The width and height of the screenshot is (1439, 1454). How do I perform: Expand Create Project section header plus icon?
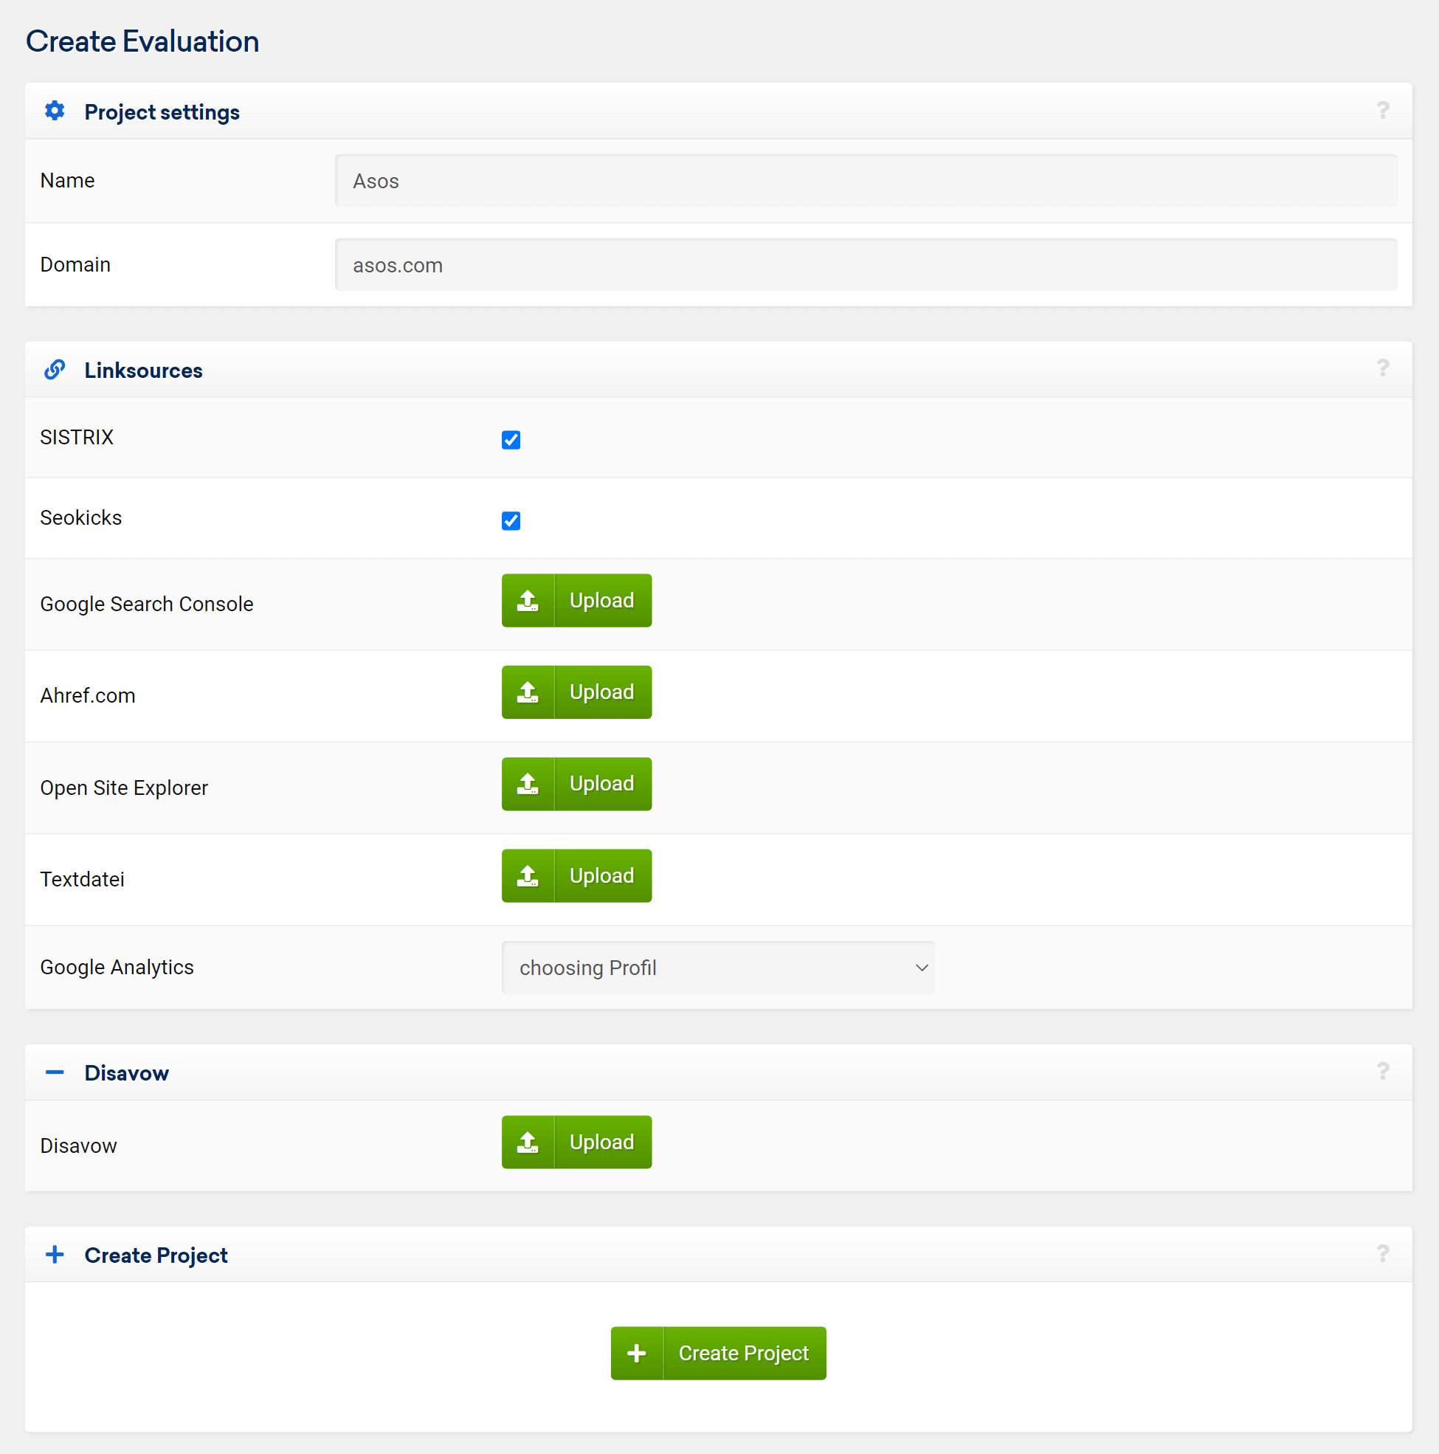[x=54, y=1254]
